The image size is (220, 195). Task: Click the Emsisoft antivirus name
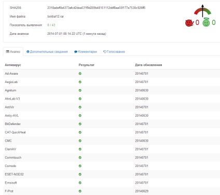tap(11, 183)
